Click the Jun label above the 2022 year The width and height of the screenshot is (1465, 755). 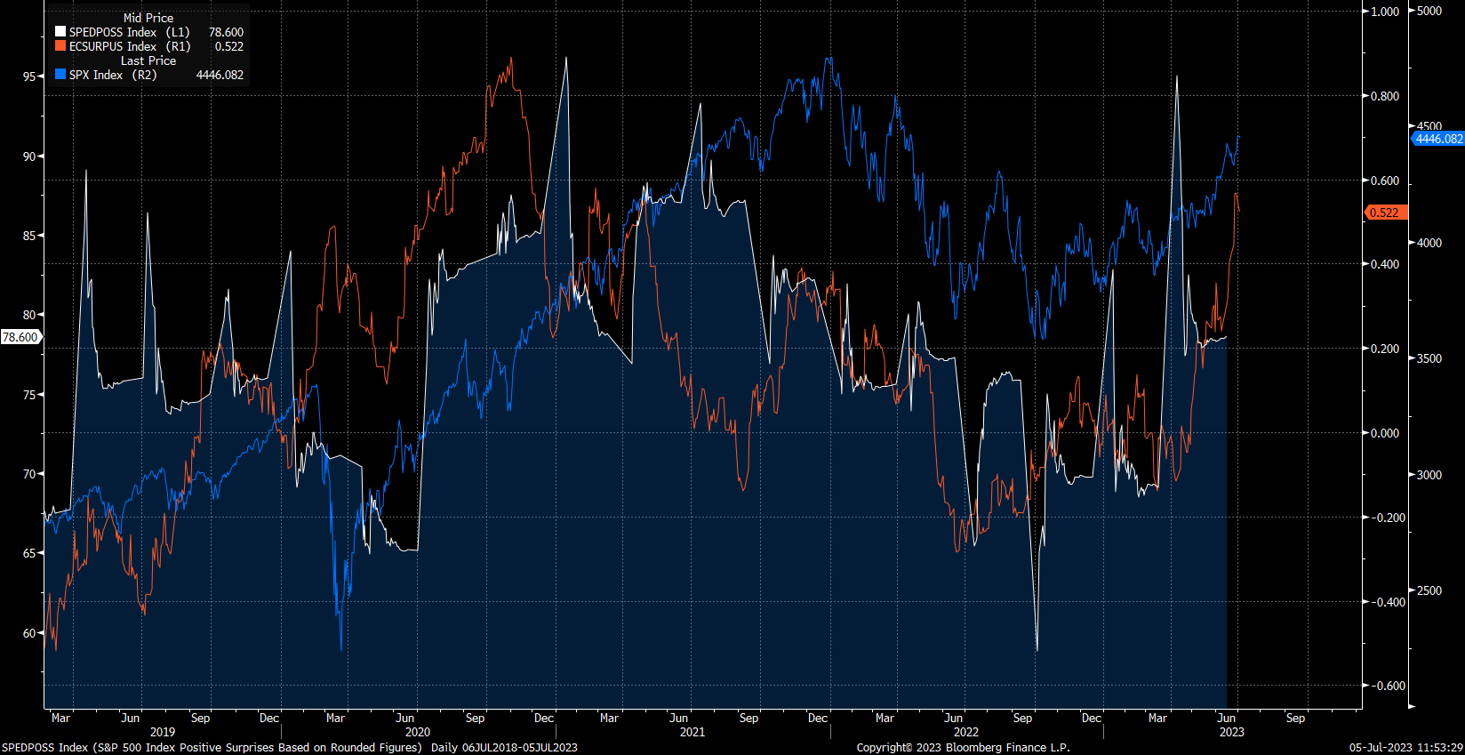(x=954, y=718)
